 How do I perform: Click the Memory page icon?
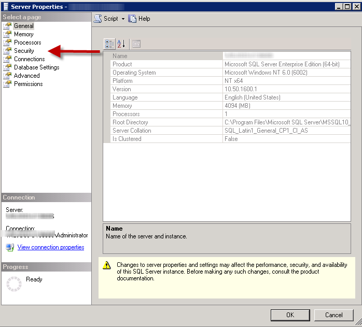7,34
